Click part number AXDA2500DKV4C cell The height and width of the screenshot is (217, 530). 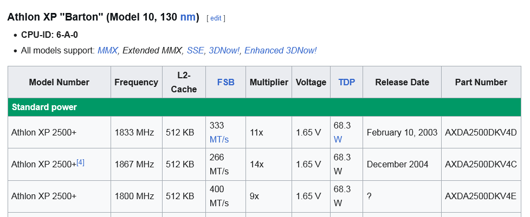click(x=481, y=165)
